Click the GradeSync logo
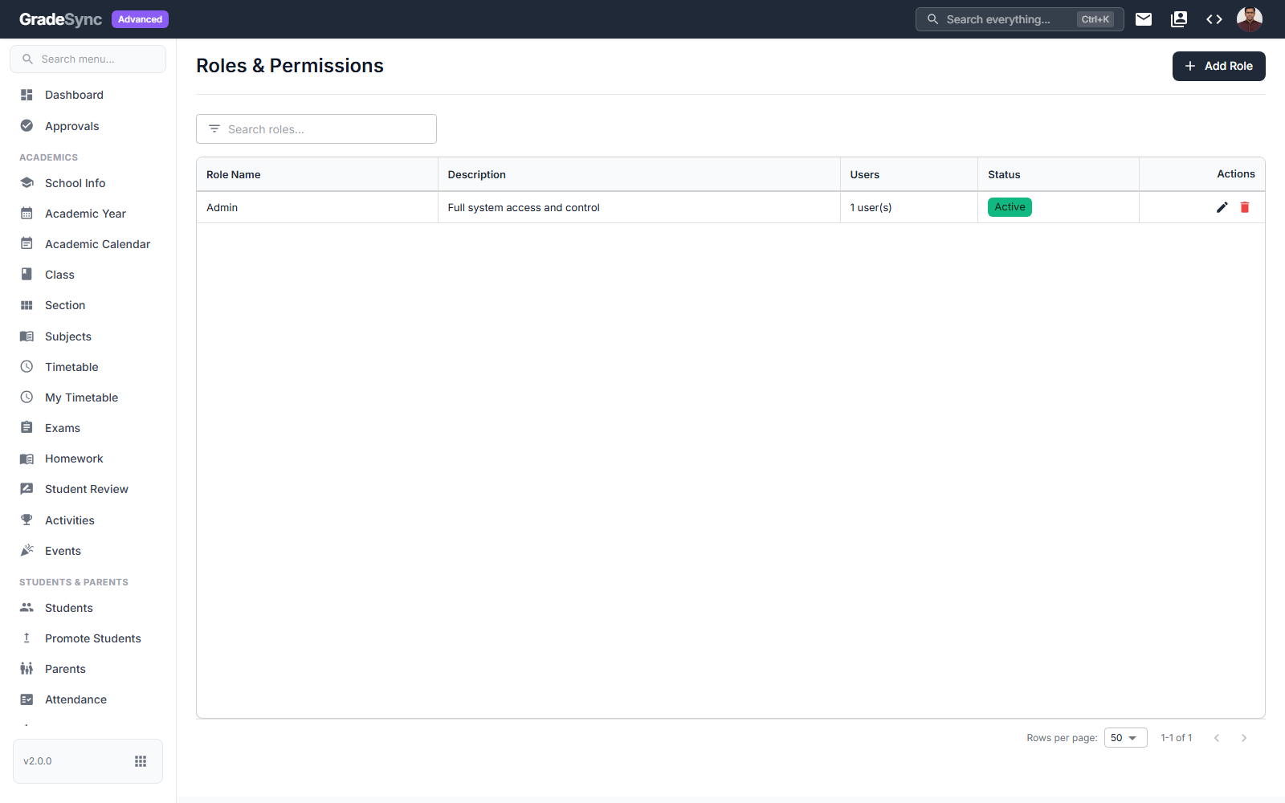1285x803 pixels. (x=60, y=19)
